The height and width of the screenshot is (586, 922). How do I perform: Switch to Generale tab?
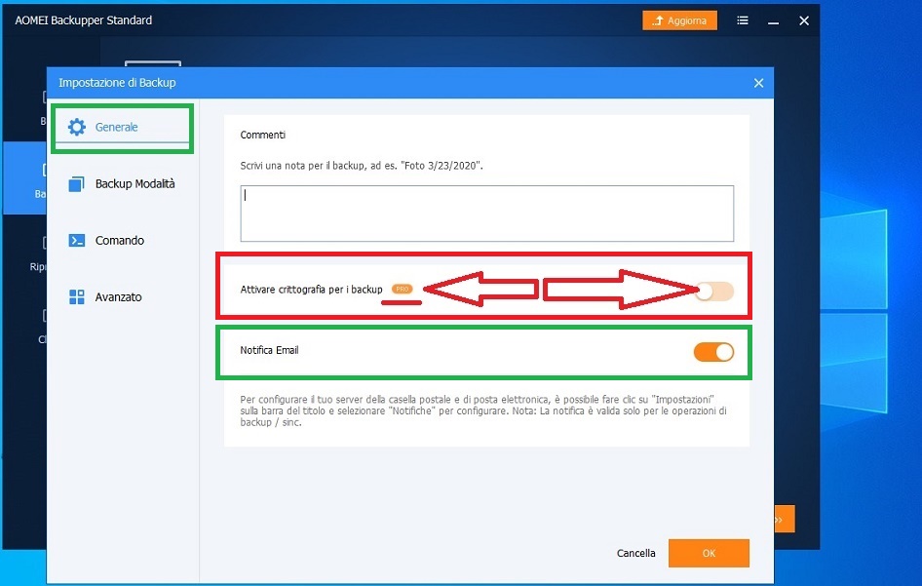click(x=122, y=127)
